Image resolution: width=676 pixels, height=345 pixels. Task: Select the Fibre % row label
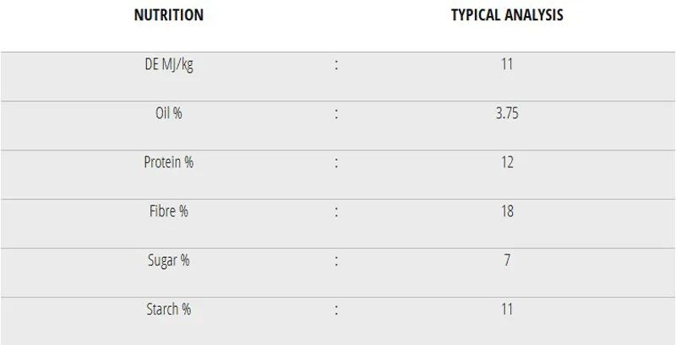point(168,211)
